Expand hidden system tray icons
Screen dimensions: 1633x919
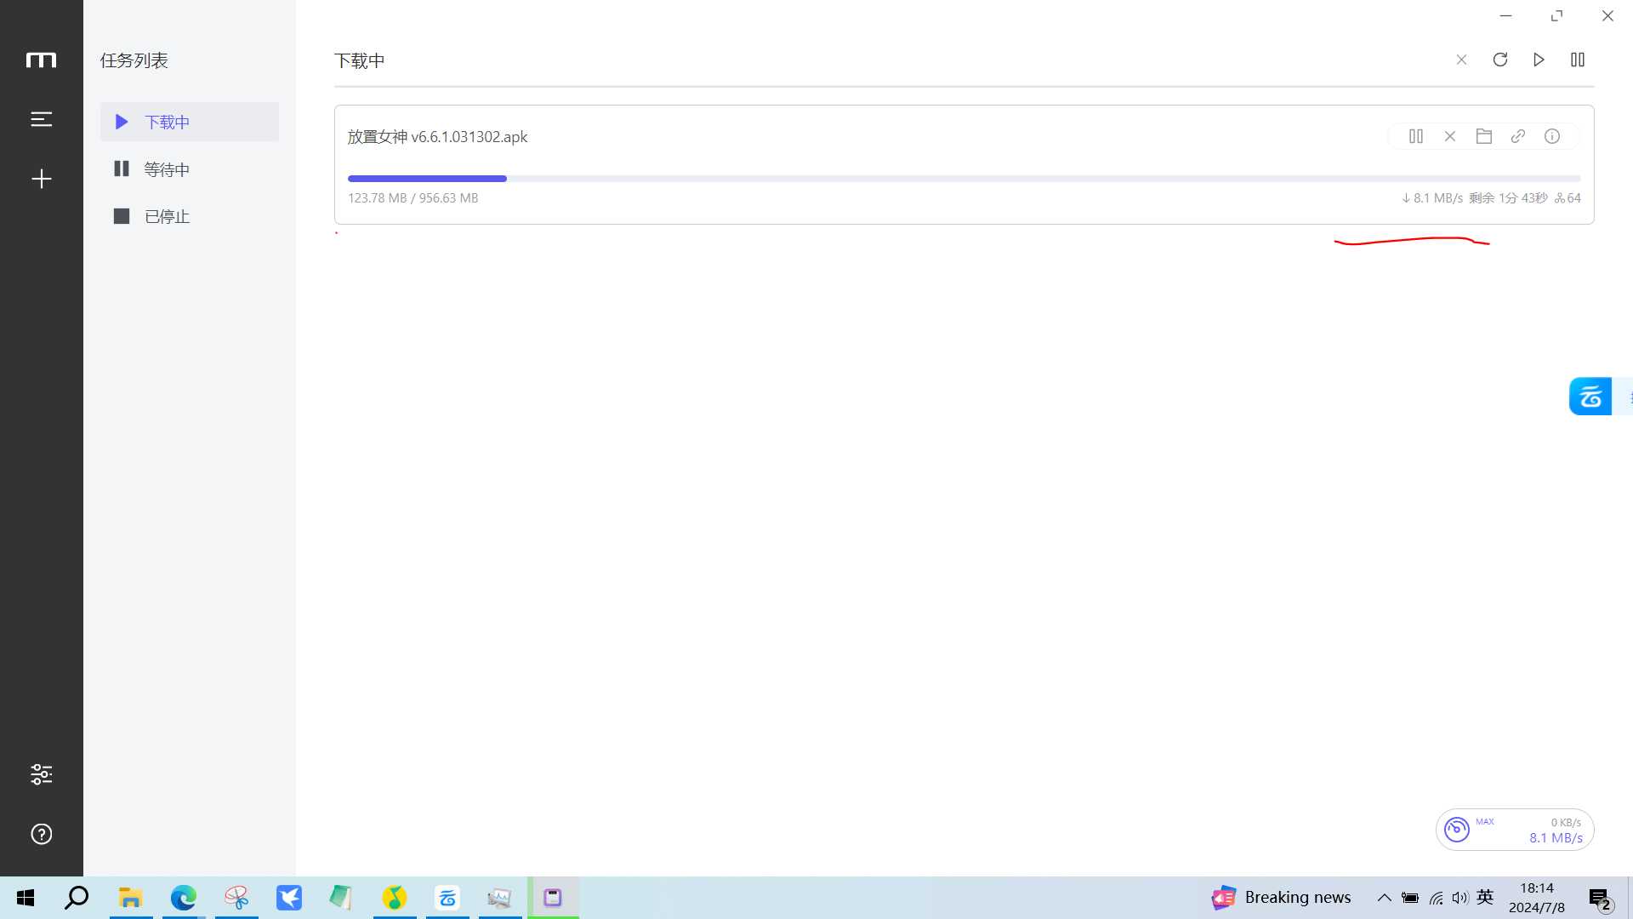[x=1385, y=898]
